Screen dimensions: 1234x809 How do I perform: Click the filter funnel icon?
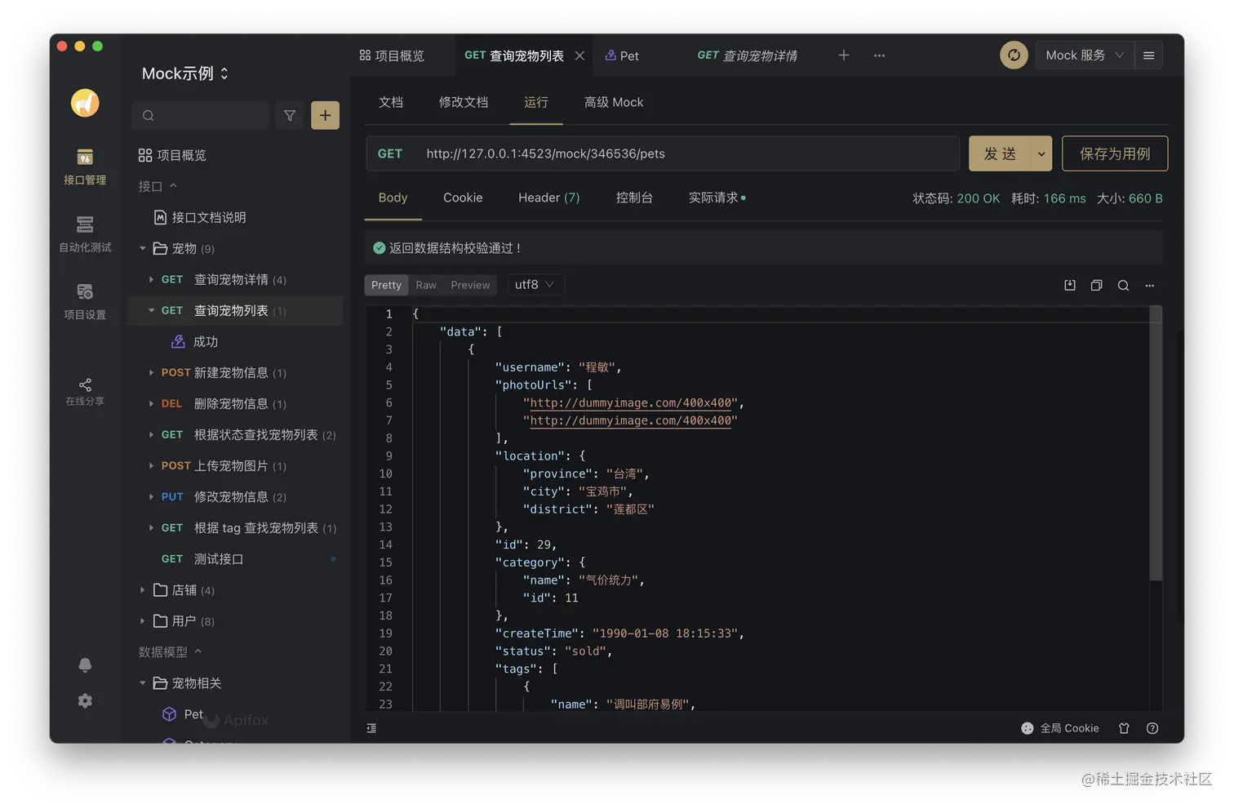pos(290,116)
